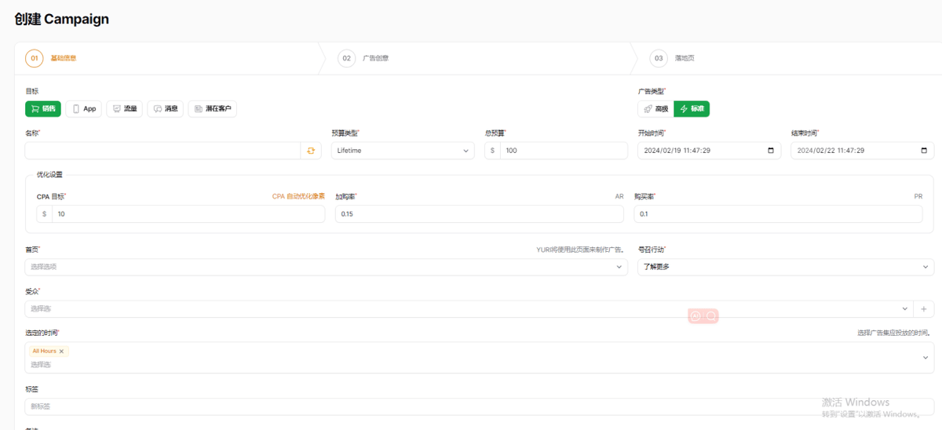Expand the 号召行动 了解更多 dropdown
Viewport: 942px width, 430px height.
coord(785,267)
